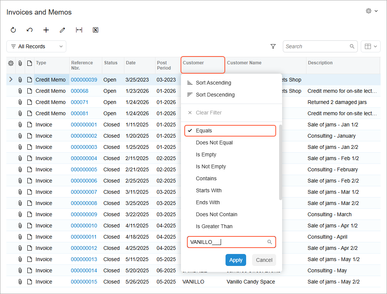Click the funnel filter icon
This screenshot has width=387, height=294.
tap(273, 46)
